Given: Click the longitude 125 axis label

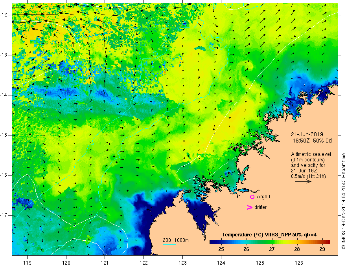Looking at the screenshot, I should (260, 263).
